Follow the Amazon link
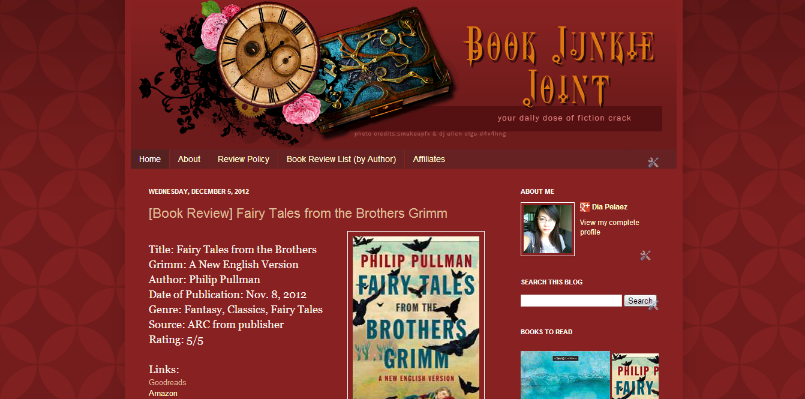The width and height of the screenshot is (805, 399). [163, 393]
